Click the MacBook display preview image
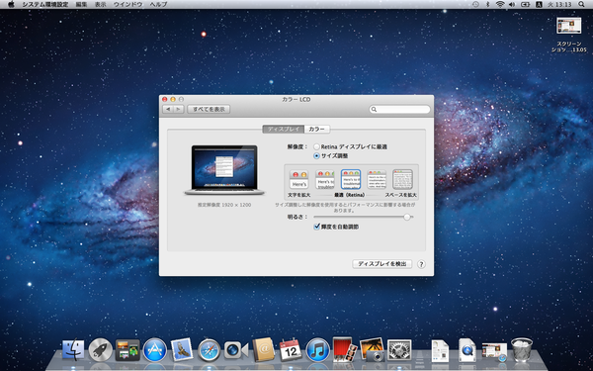The image size is (593, 371). tap(224, 170)
